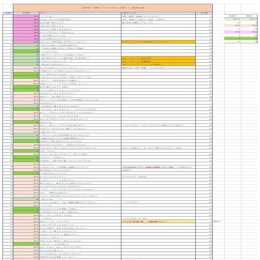The height and width of the screenshot is (260, 260).
Task: Select the green P speaker cell in row 19
Action: pos(26,74)
